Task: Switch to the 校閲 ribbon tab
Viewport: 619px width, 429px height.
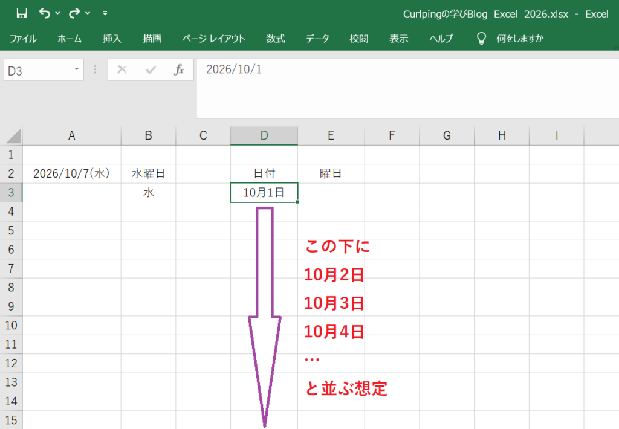Action: pos(359,39)
